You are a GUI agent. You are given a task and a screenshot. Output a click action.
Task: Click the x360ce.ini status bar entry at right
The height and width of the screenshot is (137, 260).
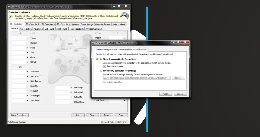click(121, 122)
